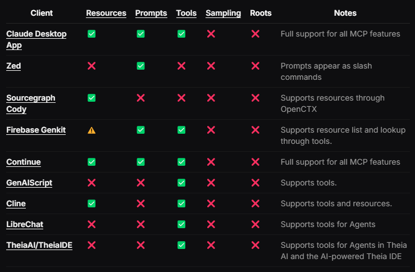Click the Resources column header
415x272 pixels.
click(106, 13)
